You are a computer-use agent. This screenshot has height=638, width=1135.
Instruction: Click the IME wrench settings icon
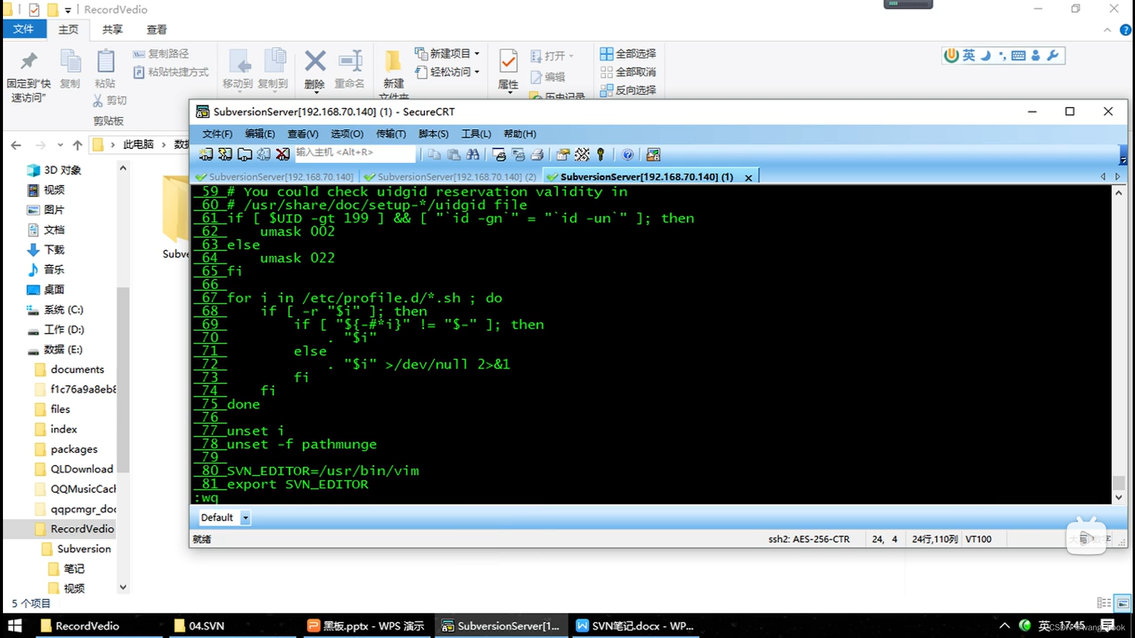pos(1053,56)
